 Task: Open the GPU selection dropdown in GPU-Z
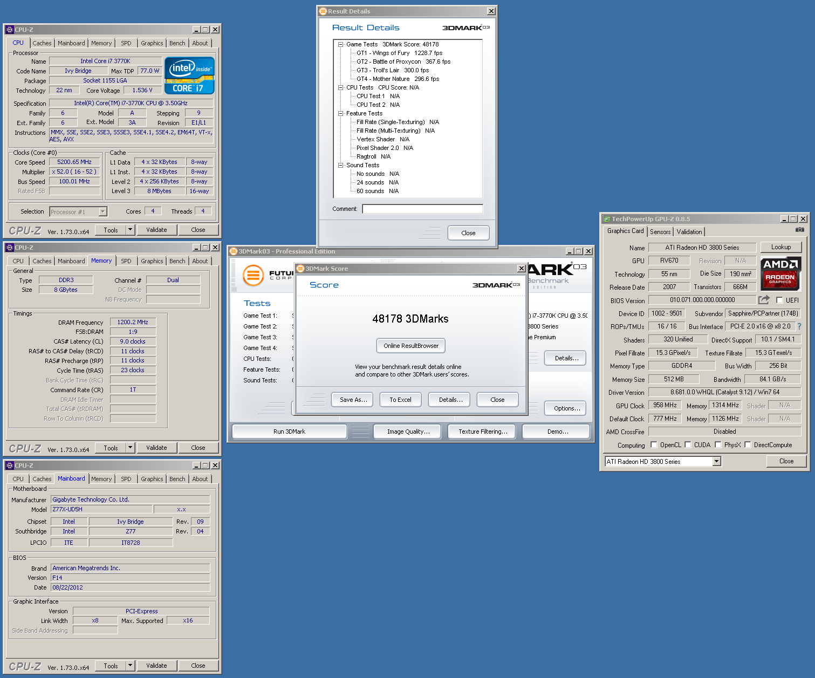tap(716, 461)
